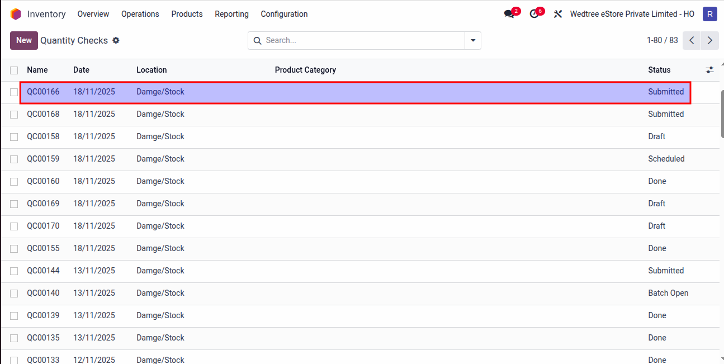Open the optional columns adjust icon

[709, 70]
